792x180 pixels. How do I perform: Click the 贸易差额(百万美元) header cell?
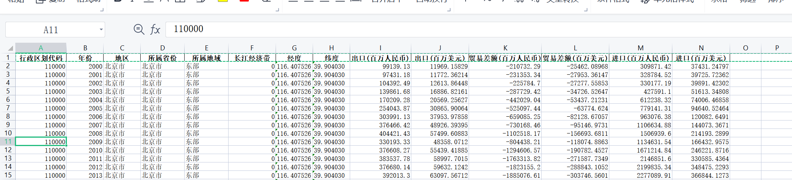(575, 58)
